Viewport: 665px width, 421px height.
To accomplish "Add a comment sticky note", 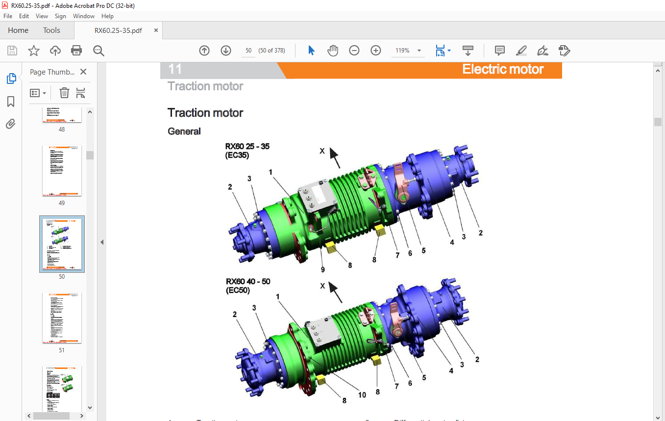I will pos(500,51).
